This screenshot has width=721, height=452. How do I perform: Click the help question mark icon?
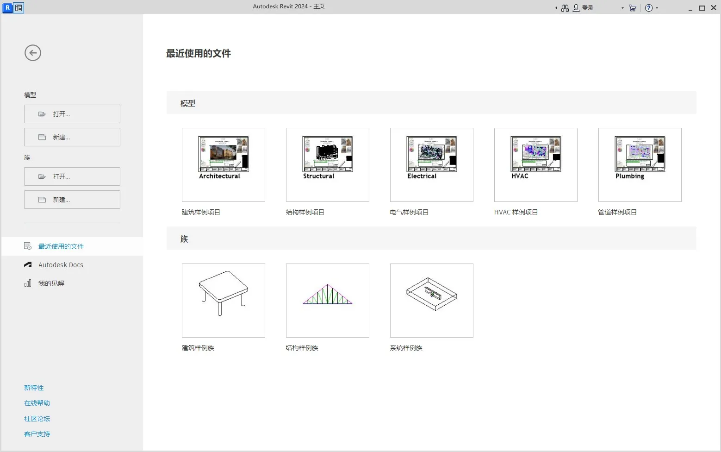click(649, 8)
